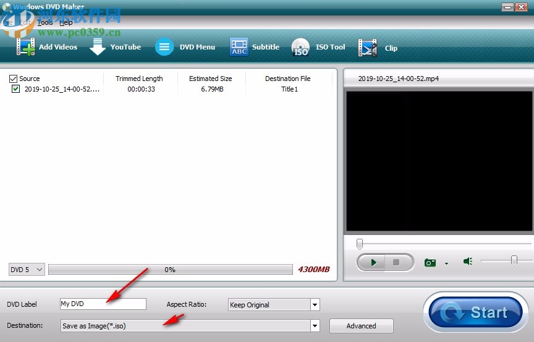This screenshot has width=534, height=342.
Task: Select the 2019-10-25_14-00-52 source row name
Action: 62,89
